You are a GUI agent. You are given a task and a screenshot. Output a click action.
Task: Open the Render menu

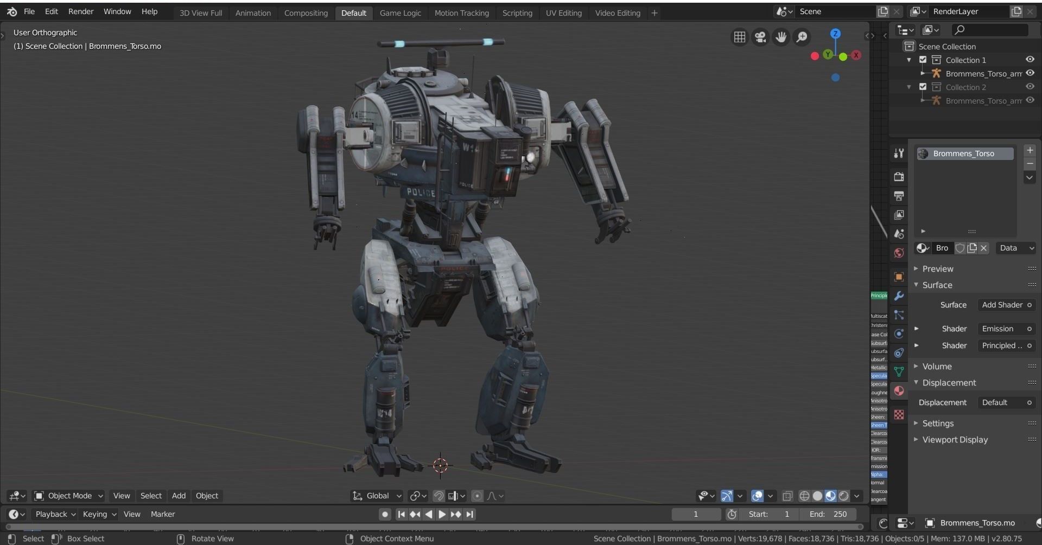81,11
